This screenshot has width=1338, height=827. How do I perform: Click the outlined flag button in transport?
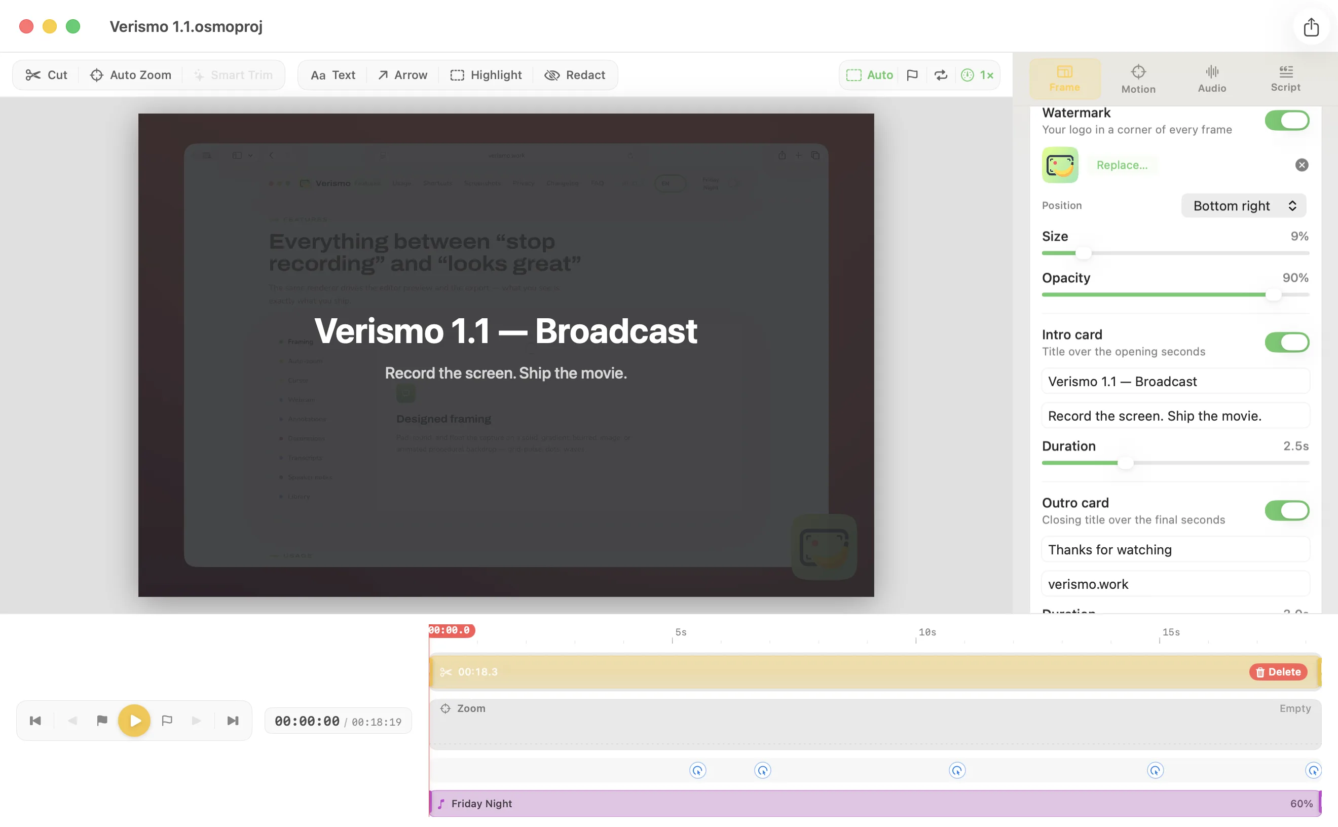[x=167, y=721]
